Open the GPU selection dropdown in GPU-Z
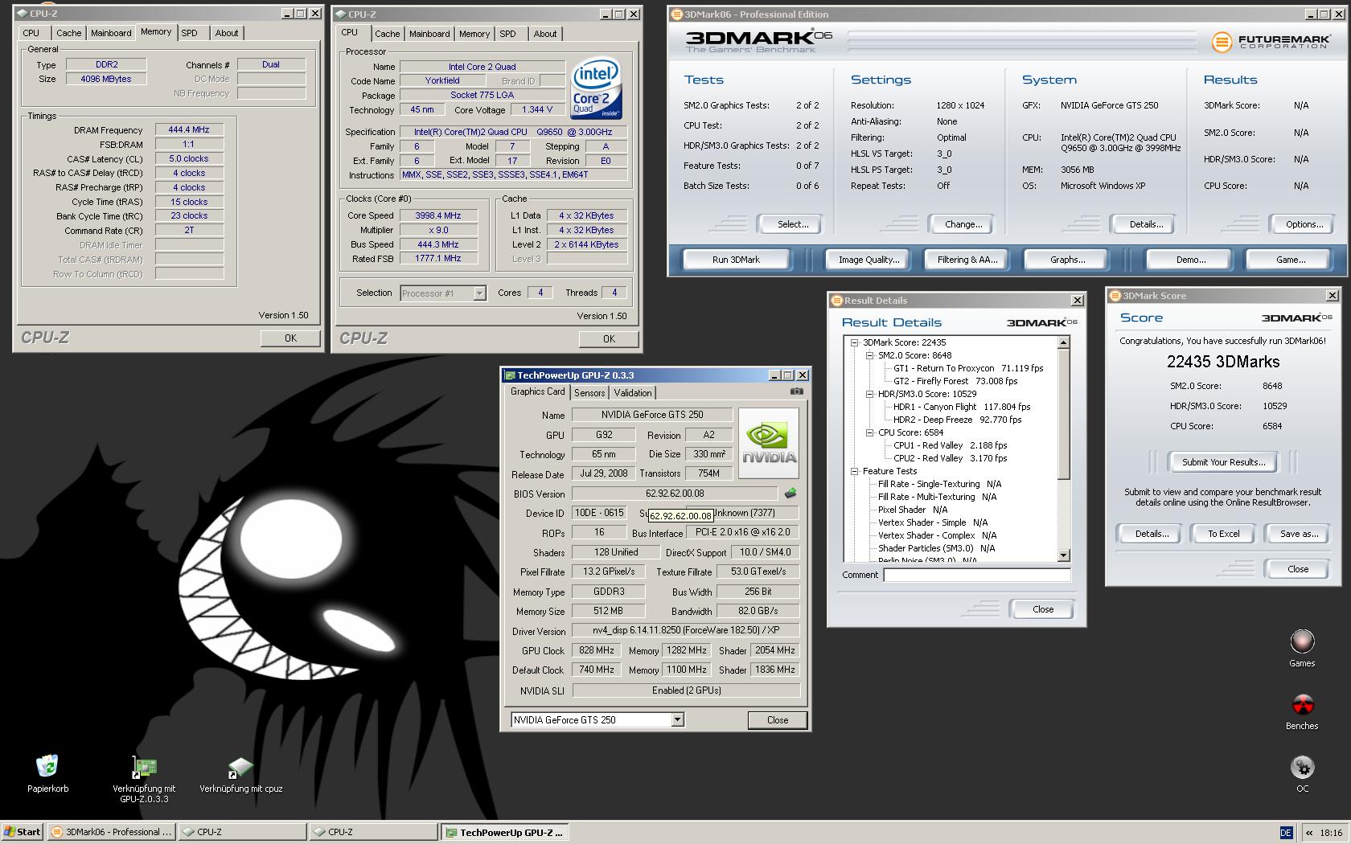 (x=677, y=719)
